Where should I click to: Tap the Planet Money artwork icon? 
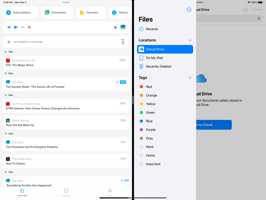coord(8,121)
